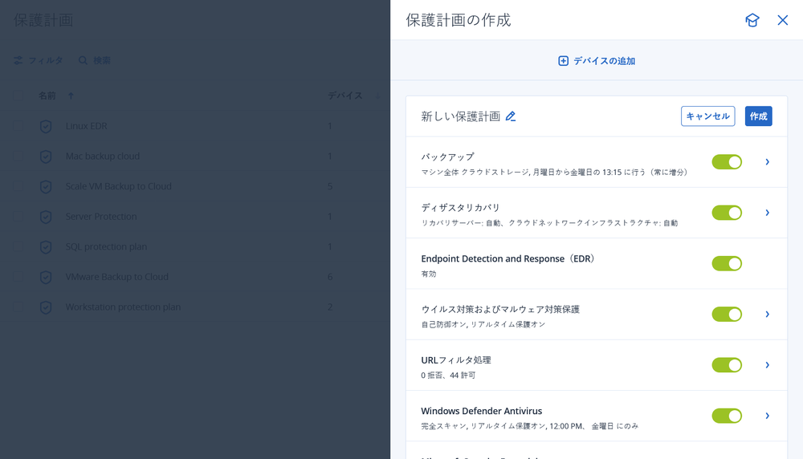Tick the select-all checkbox in header
Viewport: 803px width, 459px height.
click(x=18, y=95)
